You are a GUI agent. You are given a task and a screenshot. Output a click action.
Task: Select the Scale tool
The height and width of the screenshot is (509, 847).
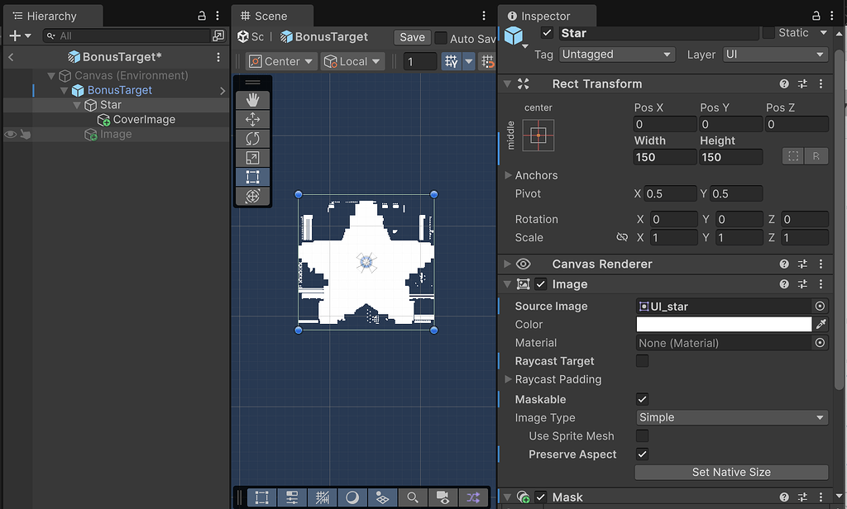point(252,157)
